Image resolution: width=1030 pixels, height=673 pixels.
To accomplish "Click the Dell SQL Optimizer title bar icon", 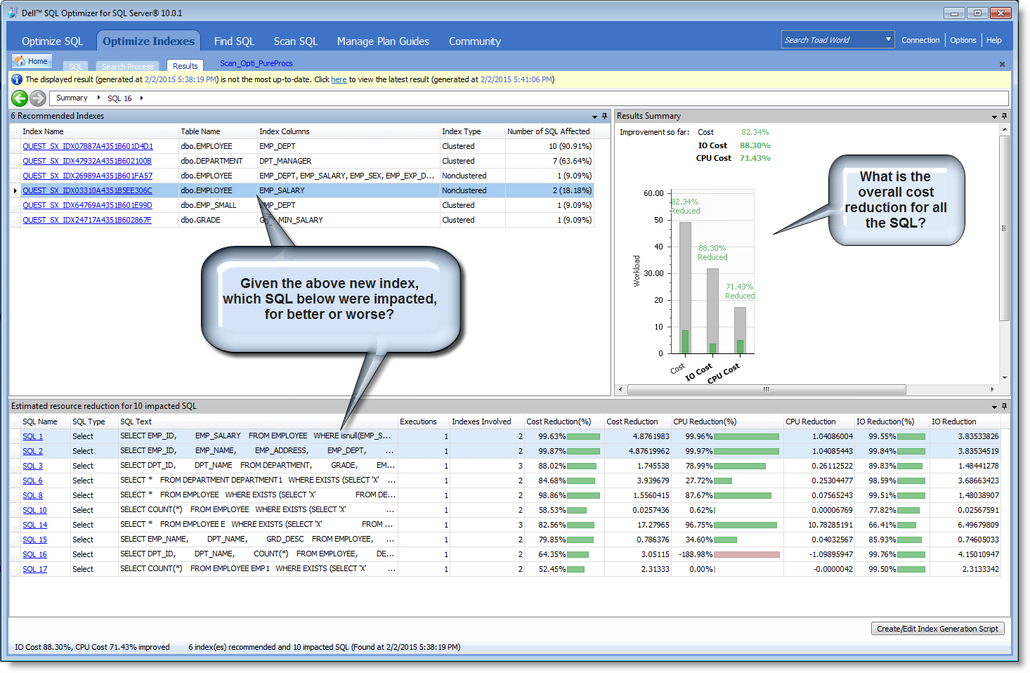I will click(13, 13).
